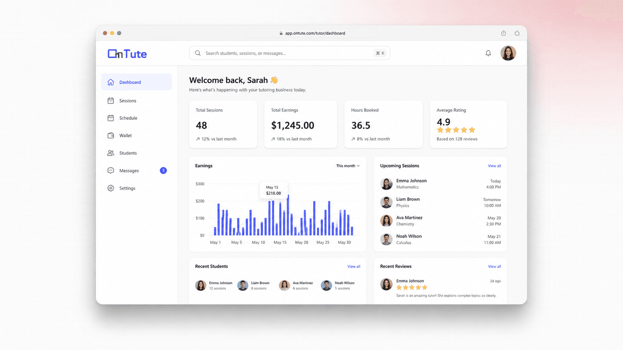The height and width of the screenshot is (350, 623).
Task: Click the Sessions calendar icon
Action: (111, 101)
